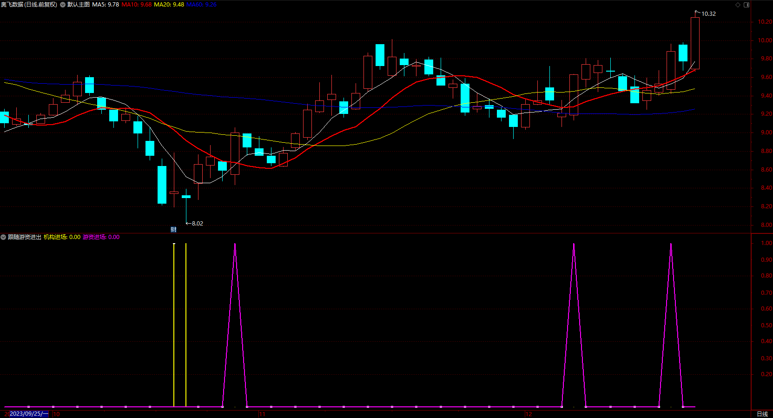Click the first yellow 机构进场 signal line
The height and width of the screenshot is (418, 773).
pos(174,325)
